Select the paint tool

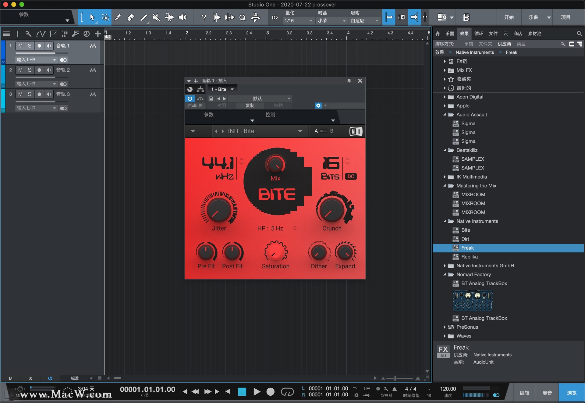[144, 17]
